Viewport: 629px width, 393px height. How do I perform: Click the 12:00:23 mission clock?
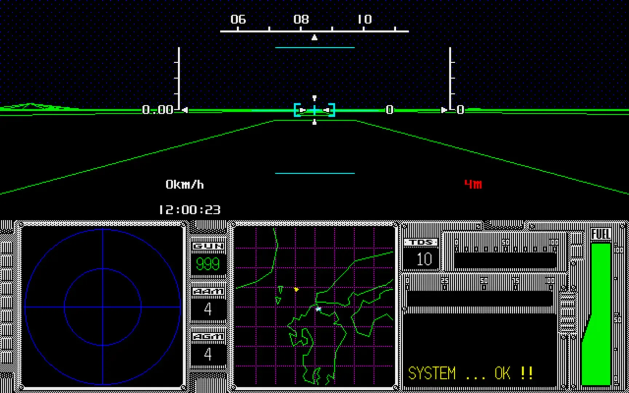(x=190, y=210)
